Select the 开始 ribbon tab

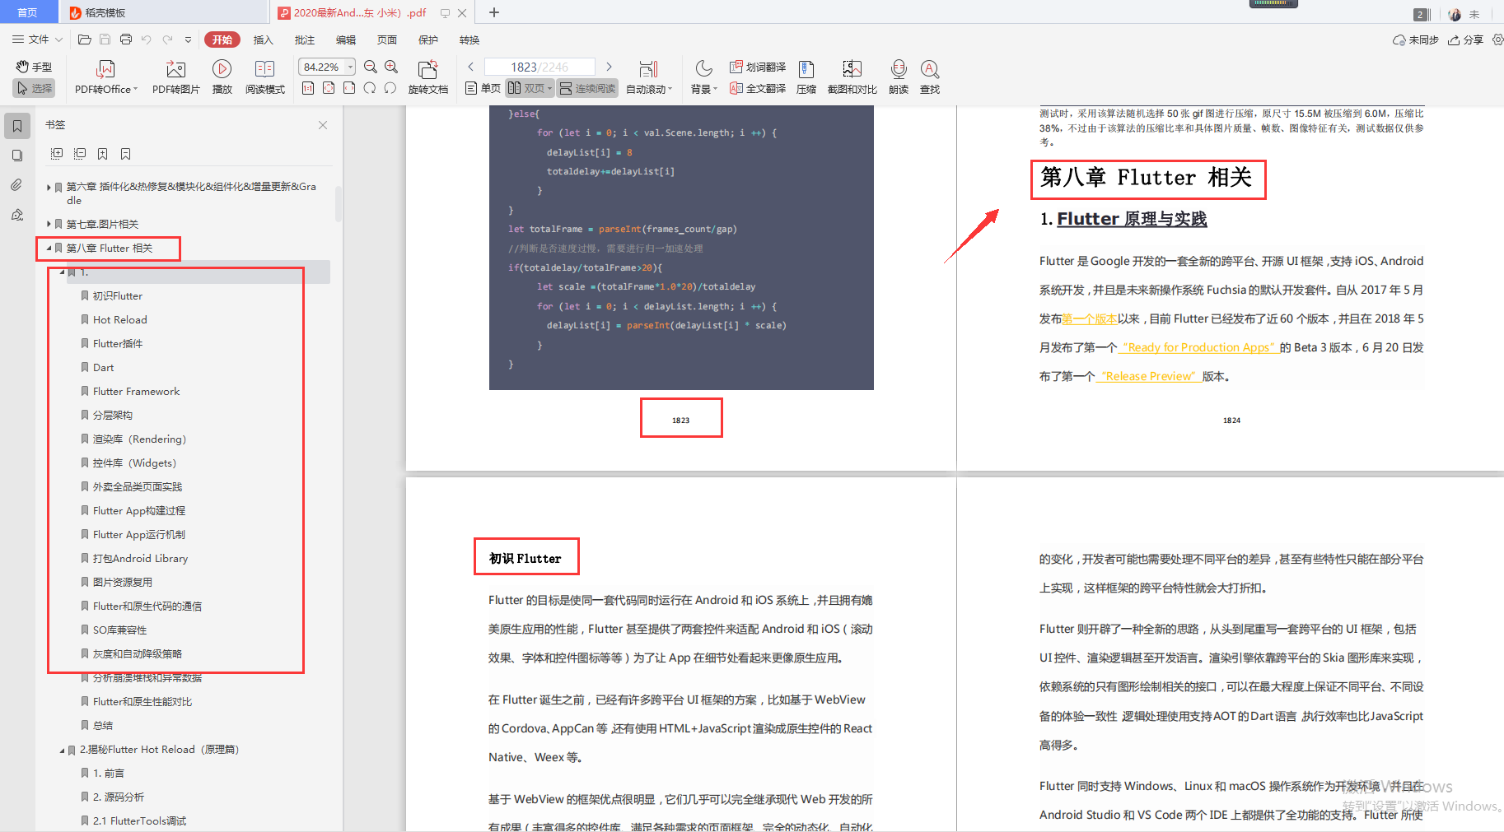tap(222, 40)
